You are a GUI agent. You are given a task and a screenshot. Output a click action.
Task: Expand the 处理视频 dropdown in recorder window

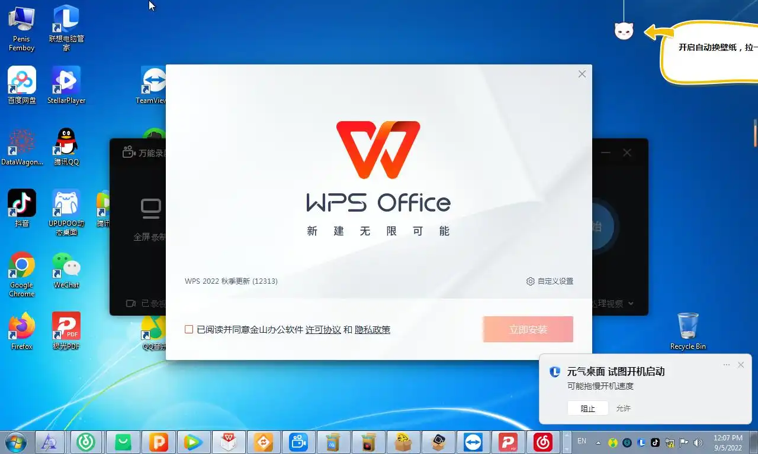point(631,303)
